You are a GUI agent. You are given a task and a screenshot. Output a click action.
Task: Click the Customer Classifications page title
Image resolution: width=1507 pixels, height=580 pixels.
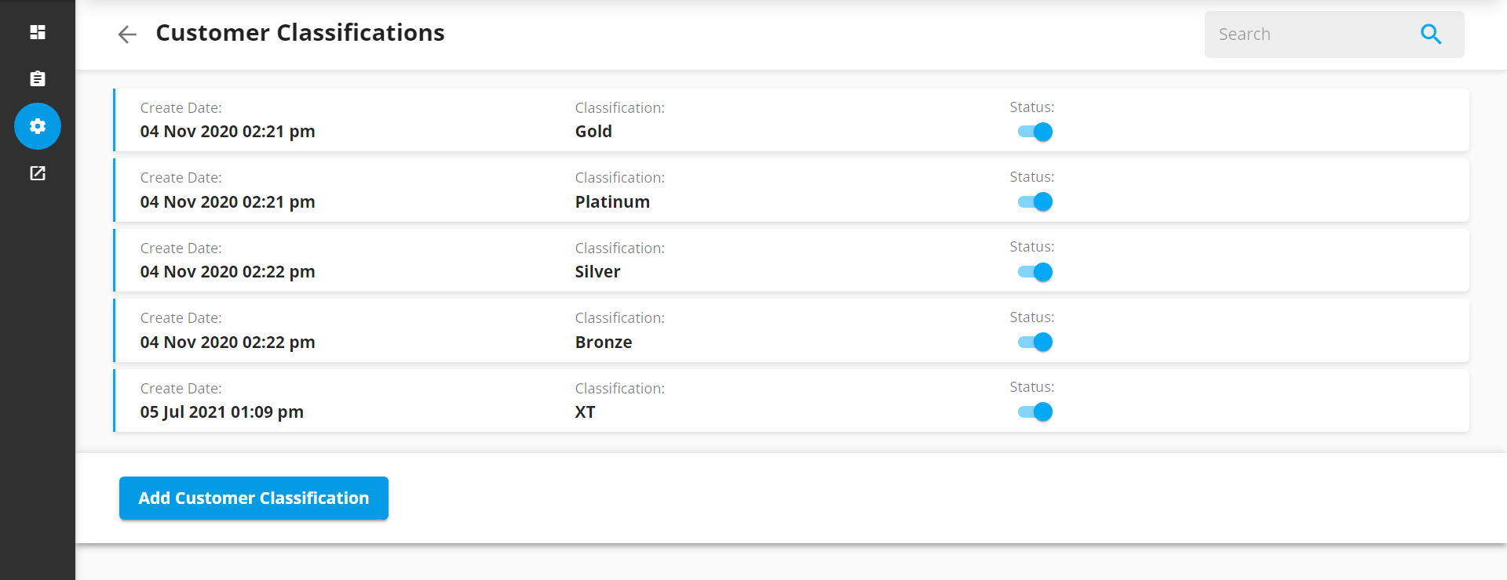300,33
